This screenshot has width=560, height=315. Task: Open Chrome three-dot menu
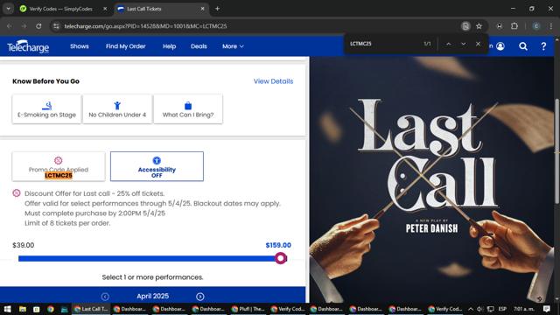[550, 26]
